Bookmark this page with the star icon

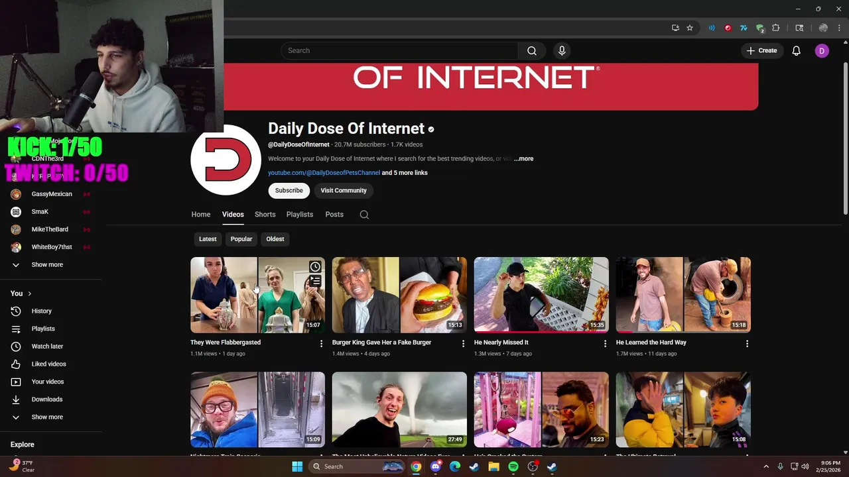(x=690, y=28)
